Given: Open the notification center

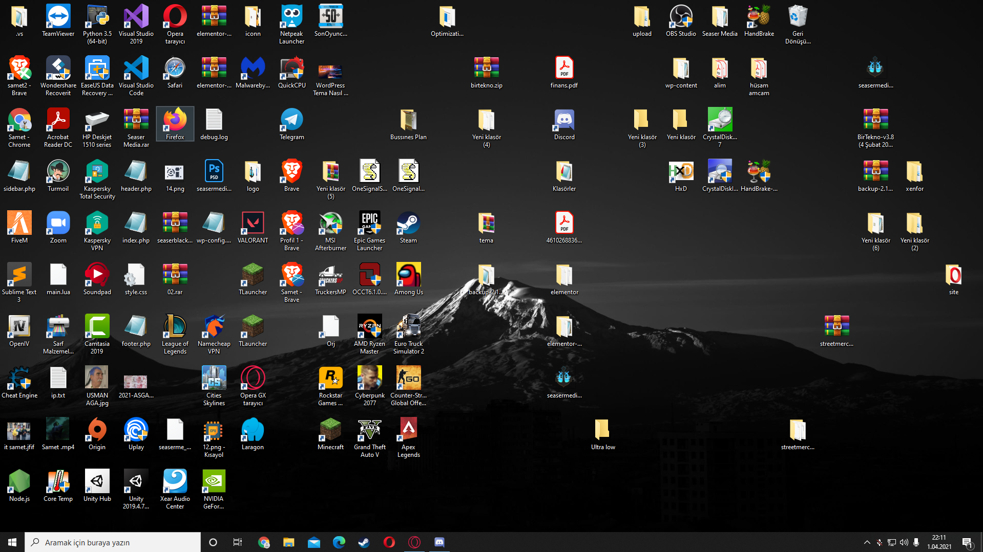Looking at the screenshot, I should pyautogui.click(x=968, y=542).
